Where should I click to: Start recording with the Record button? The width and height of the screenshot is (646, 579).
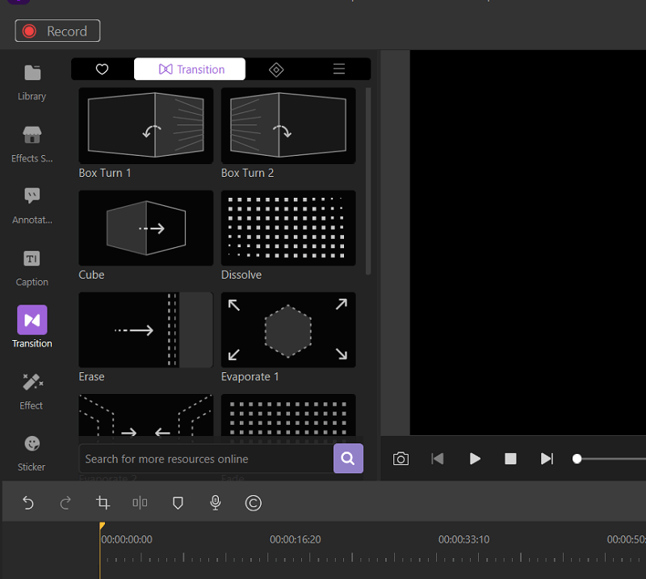coord(57,31)
